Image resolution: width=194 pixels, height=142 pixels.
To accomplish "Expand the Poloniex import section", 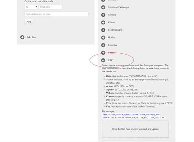I will (103, 45).
